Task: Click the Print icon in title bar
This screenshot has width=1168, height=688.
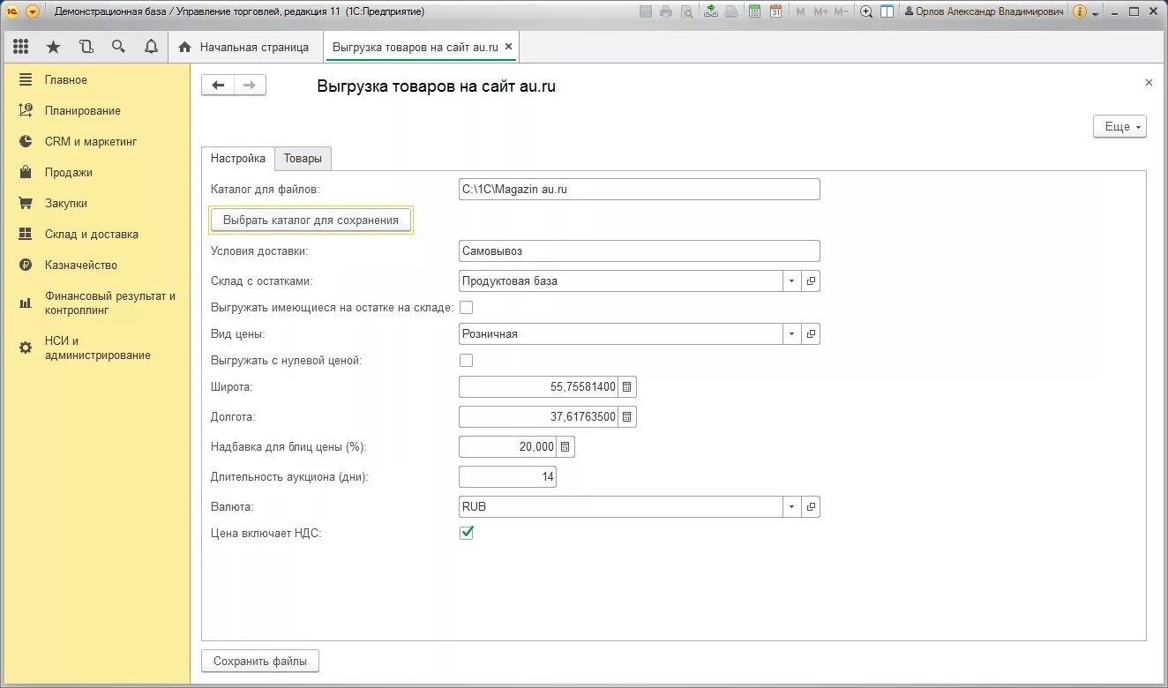Action: click(665, 11)
